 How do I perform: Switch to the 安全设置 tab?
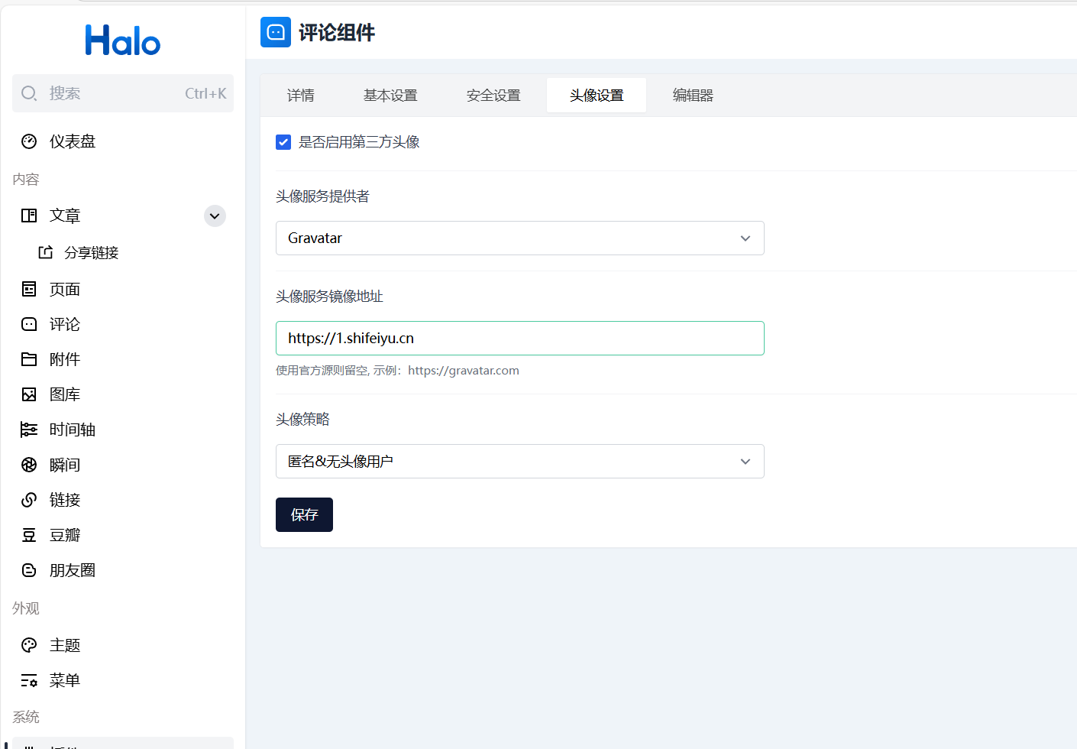point(493,96)
